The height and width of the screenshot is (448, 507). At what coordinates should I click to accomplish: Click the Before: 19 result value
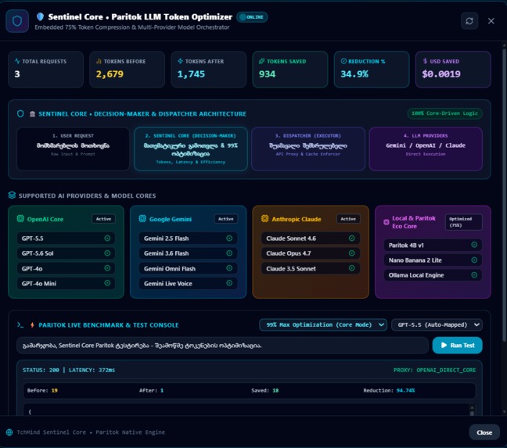coord(54,390)
